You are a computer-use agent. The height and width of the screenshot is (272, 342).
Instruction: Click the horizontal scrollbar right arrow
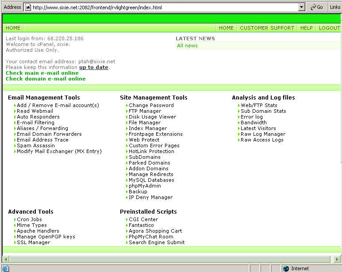coord(338,259)
